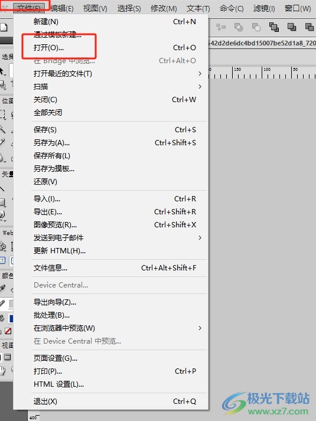Open the 视图(V) menu
This screenshot has height=421, width=316.
[x=95, y=9]
